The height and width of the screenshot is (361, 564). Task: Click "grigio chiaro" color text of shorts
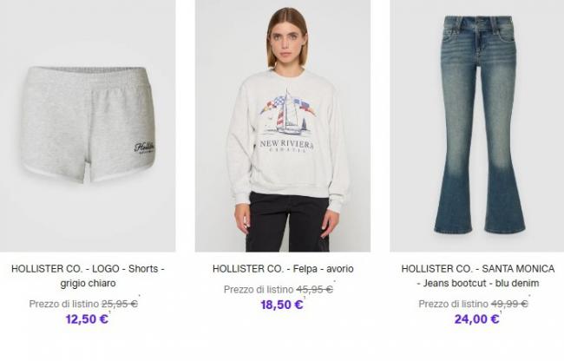[88, 283]
